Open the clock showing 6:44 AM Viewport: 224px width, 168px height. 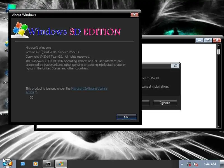(209, 164)
